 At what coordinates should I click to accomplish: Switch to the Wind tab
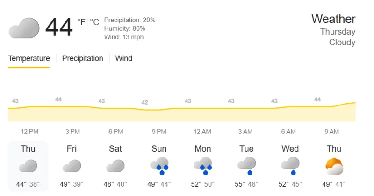[x=123, y=58]
